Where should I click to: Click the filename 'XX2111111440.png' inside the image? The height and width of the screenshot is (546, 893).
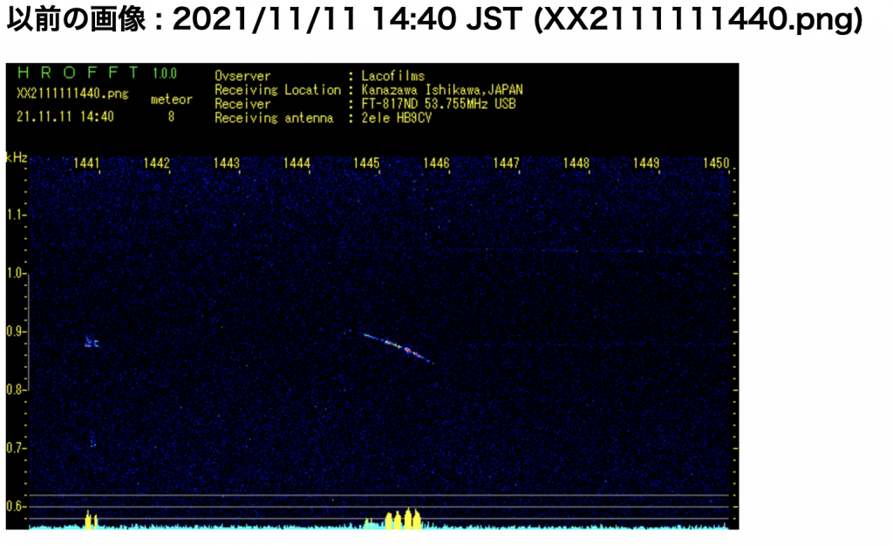coord(72,93)
